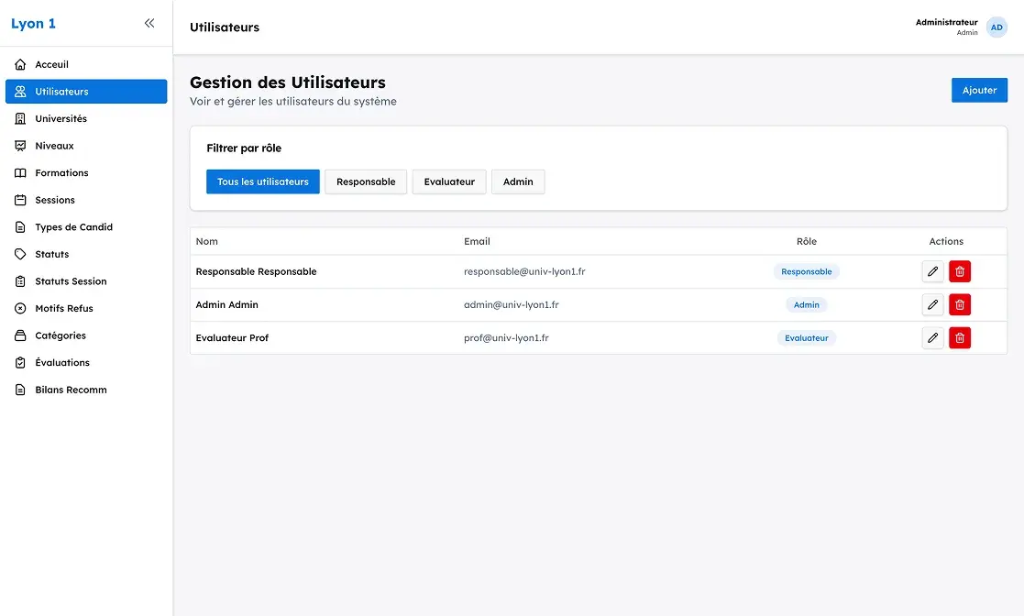Navigate to Motifs Refus
This screenshot has width=1024, height=616.
click(x=86, y=308)
